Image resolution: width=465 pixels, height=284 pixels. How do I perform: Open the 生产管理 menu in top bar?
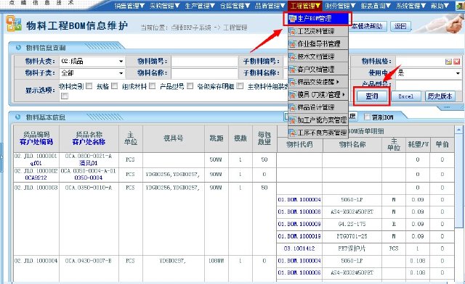pyautogui.click(x=200, y=6)
